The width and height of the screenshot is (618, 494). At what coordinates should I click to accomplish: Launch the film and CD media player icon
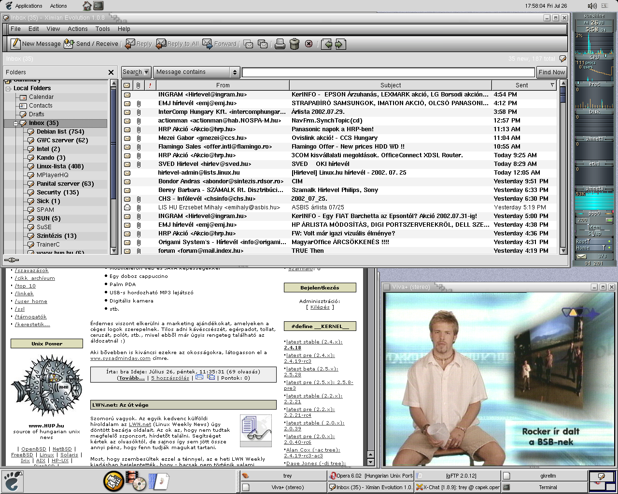[136, 480]
